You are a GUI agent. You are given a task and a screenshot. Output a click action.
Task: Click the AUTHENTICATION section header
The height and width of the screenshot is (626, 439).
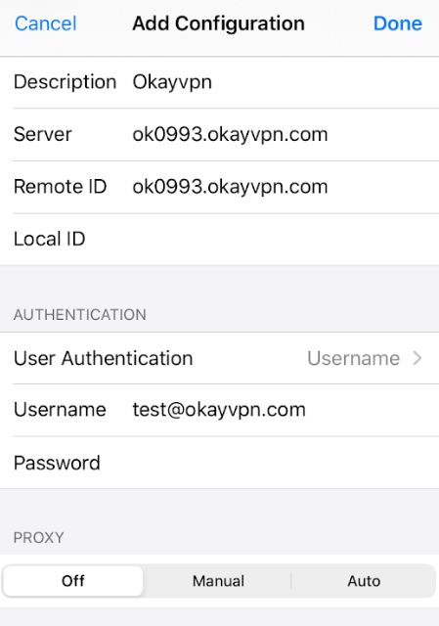(80, 315)
